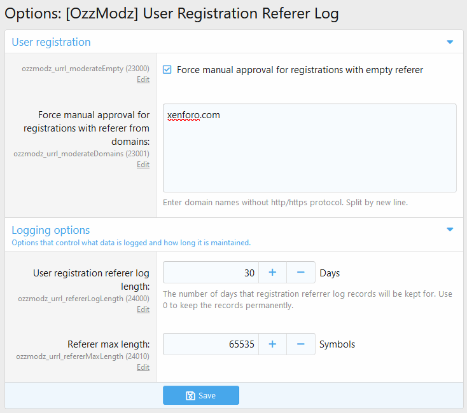Open Edit link for ozzmodz_urrl_refererLogLength option
467x413 pixels.
tap(143, 309)
